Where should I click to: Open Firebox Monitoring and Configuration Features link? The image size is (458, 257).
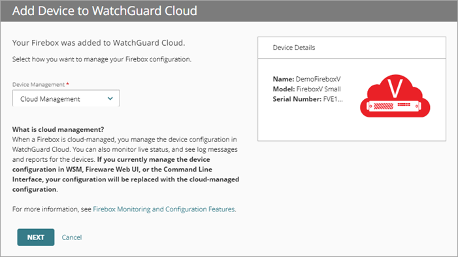(164, 209)
